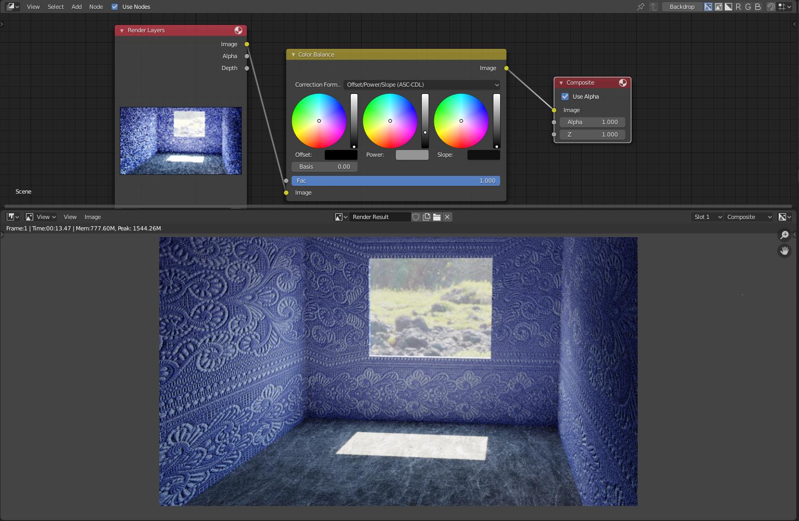Set Offset color on Color Balance node
Screen dimensions: 799x521
[x=341, y=155]
